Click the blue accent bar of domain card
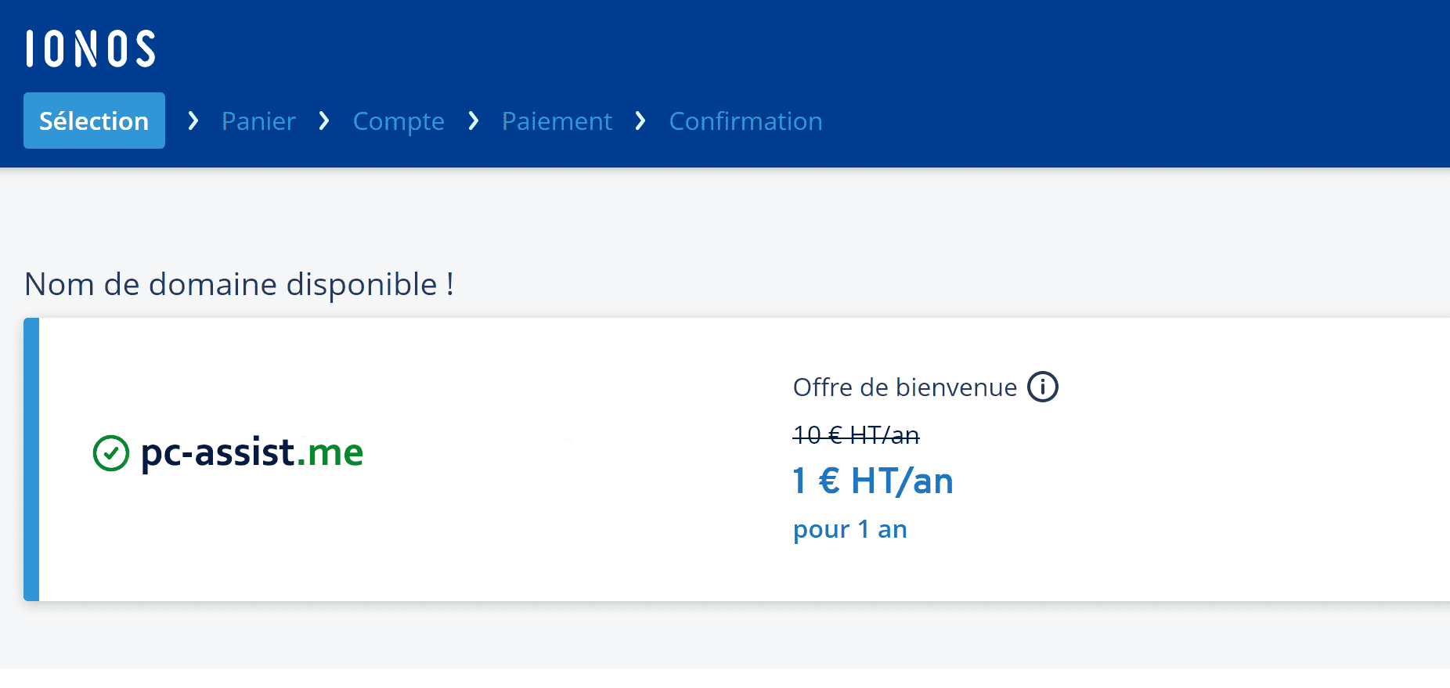1450x688 pixels. click(31, 459)
